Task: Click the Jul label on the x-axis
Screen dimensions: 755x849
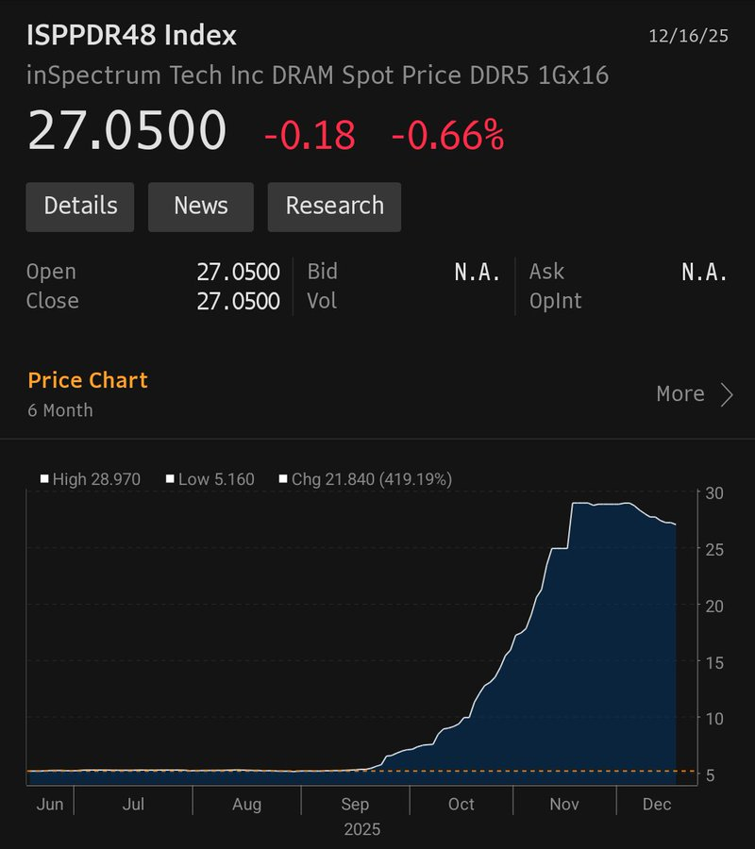Action: click(133, 804)
